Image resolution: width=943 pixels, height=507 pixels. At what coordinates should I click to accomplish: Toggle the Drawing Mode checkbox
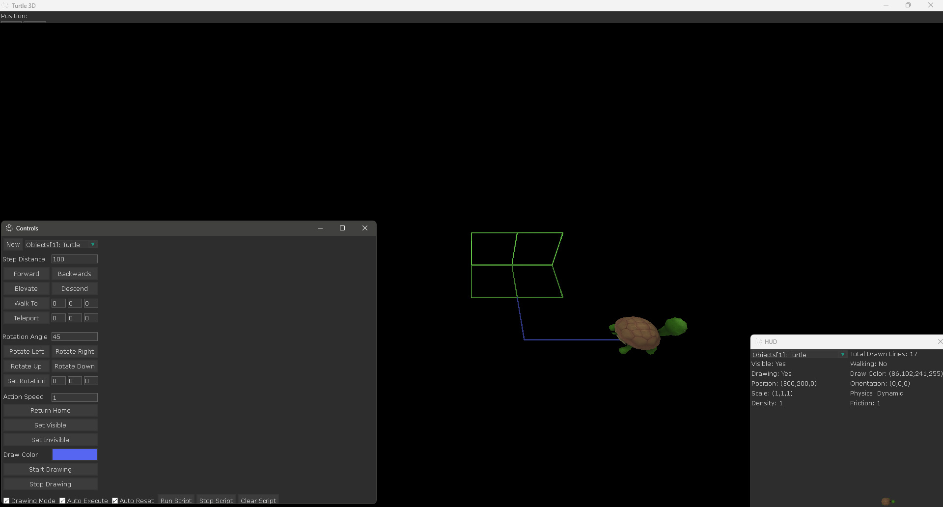(6, 501)
